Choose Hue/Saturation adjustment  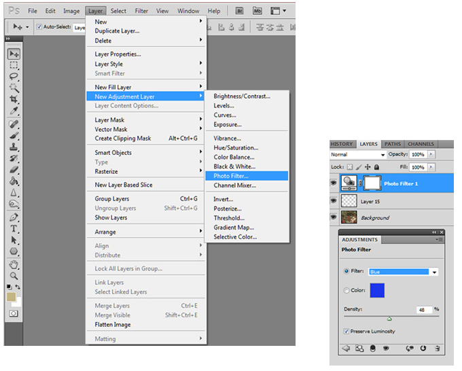[247, 147]
